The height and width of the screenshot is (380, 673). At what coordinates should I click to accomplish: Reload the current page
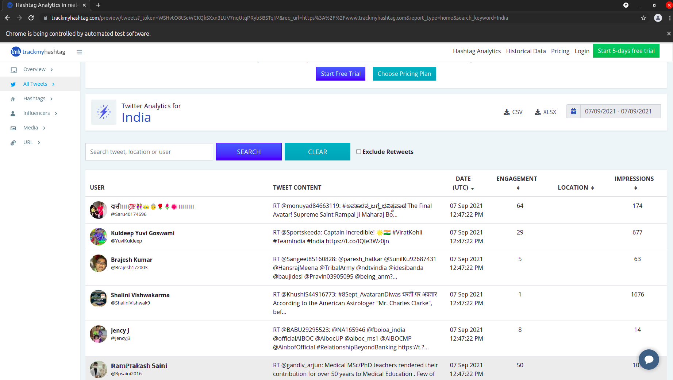(31, 18)
